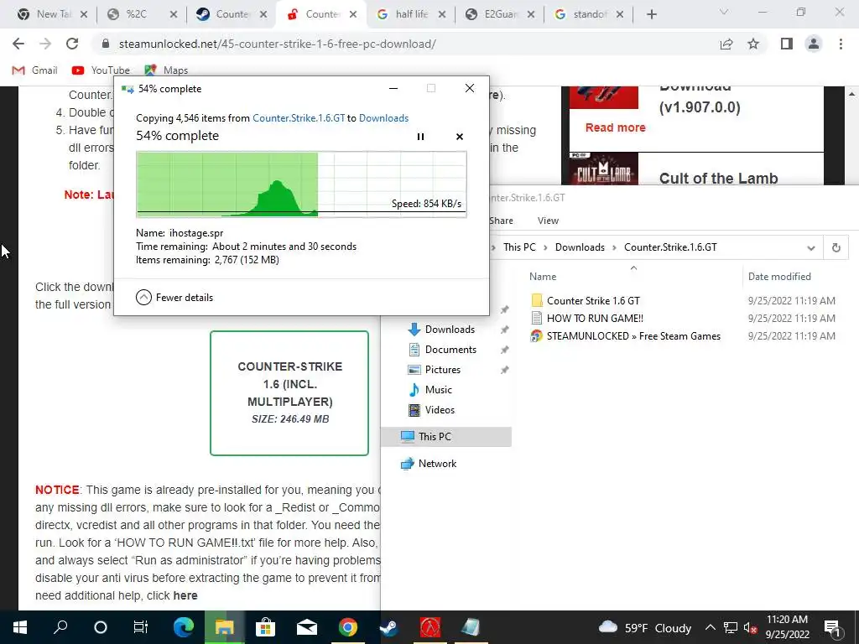
Task: Click Downloads in Explorer breadcrumb
Action: point(580,247)
